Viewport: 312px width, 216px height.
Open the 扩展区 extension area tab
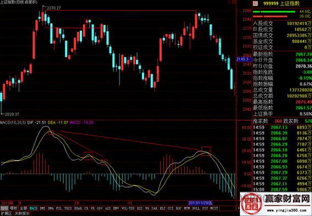point(6,214)
